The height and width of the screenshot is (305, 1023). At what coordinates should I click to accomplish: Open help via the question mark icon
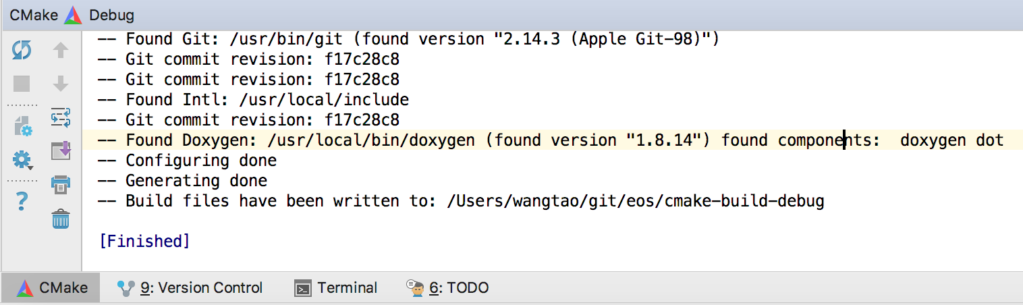coord(22,200)
